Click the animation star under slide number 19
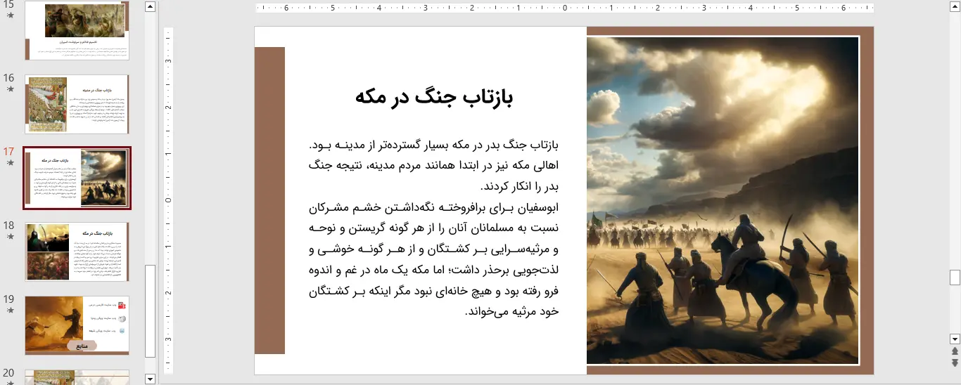This screenshot has width=961, height=385. pos(10,310)
